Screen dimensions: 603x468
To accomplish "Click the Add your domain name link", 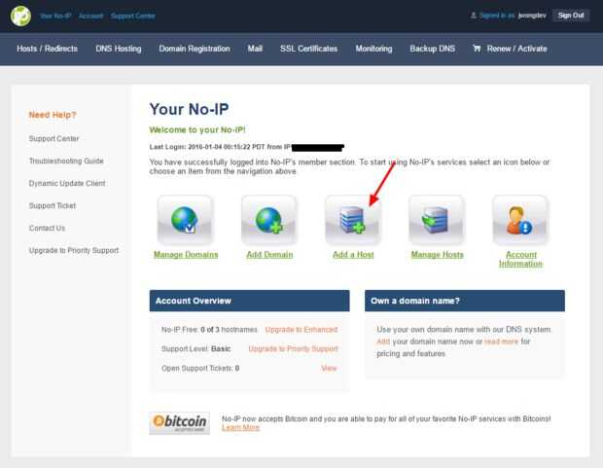I will tap(383, 342).
